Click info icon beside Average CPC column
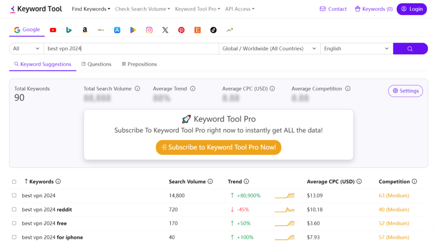This screenshot has width=435, height=241. (x=359, y=182)
